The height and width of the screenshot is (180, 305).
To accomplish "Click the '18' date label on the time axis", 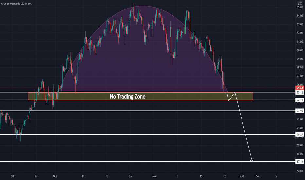I will (107, 176).
